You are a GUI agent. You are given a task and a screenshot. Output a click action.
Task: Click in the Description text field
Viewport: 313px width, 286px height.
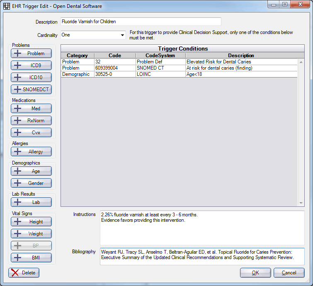[x=141, y=22]
